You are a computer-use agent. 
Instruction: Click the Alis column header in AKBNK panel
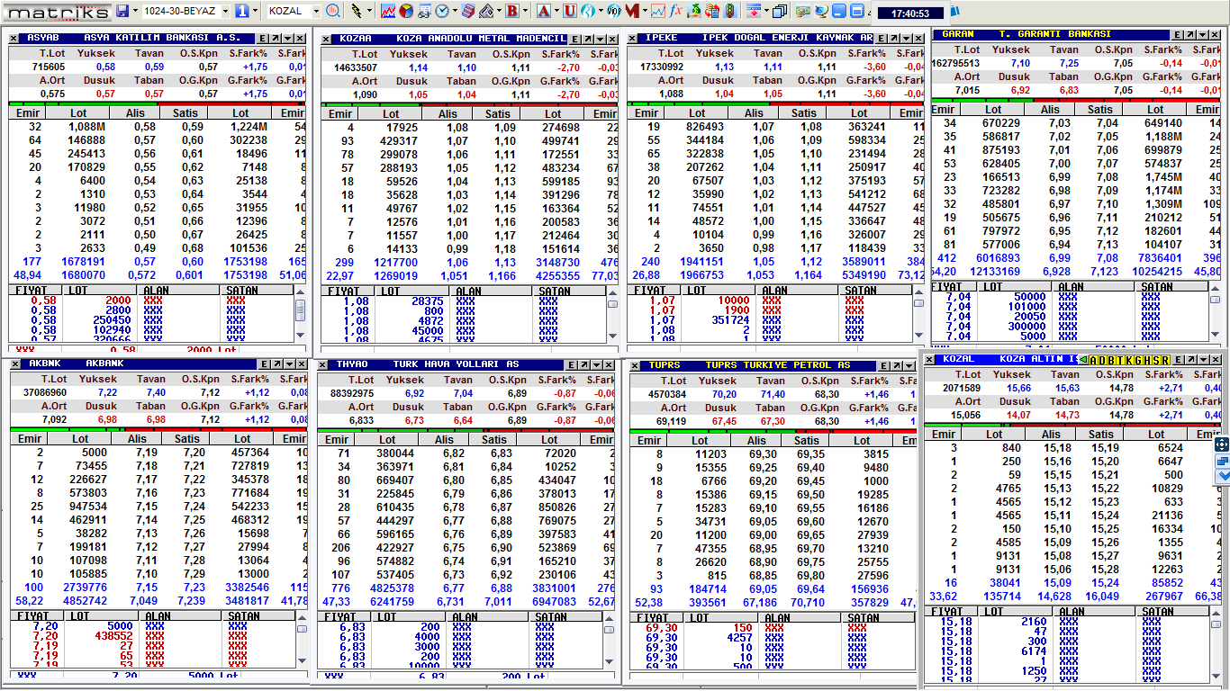pos(137,439)
